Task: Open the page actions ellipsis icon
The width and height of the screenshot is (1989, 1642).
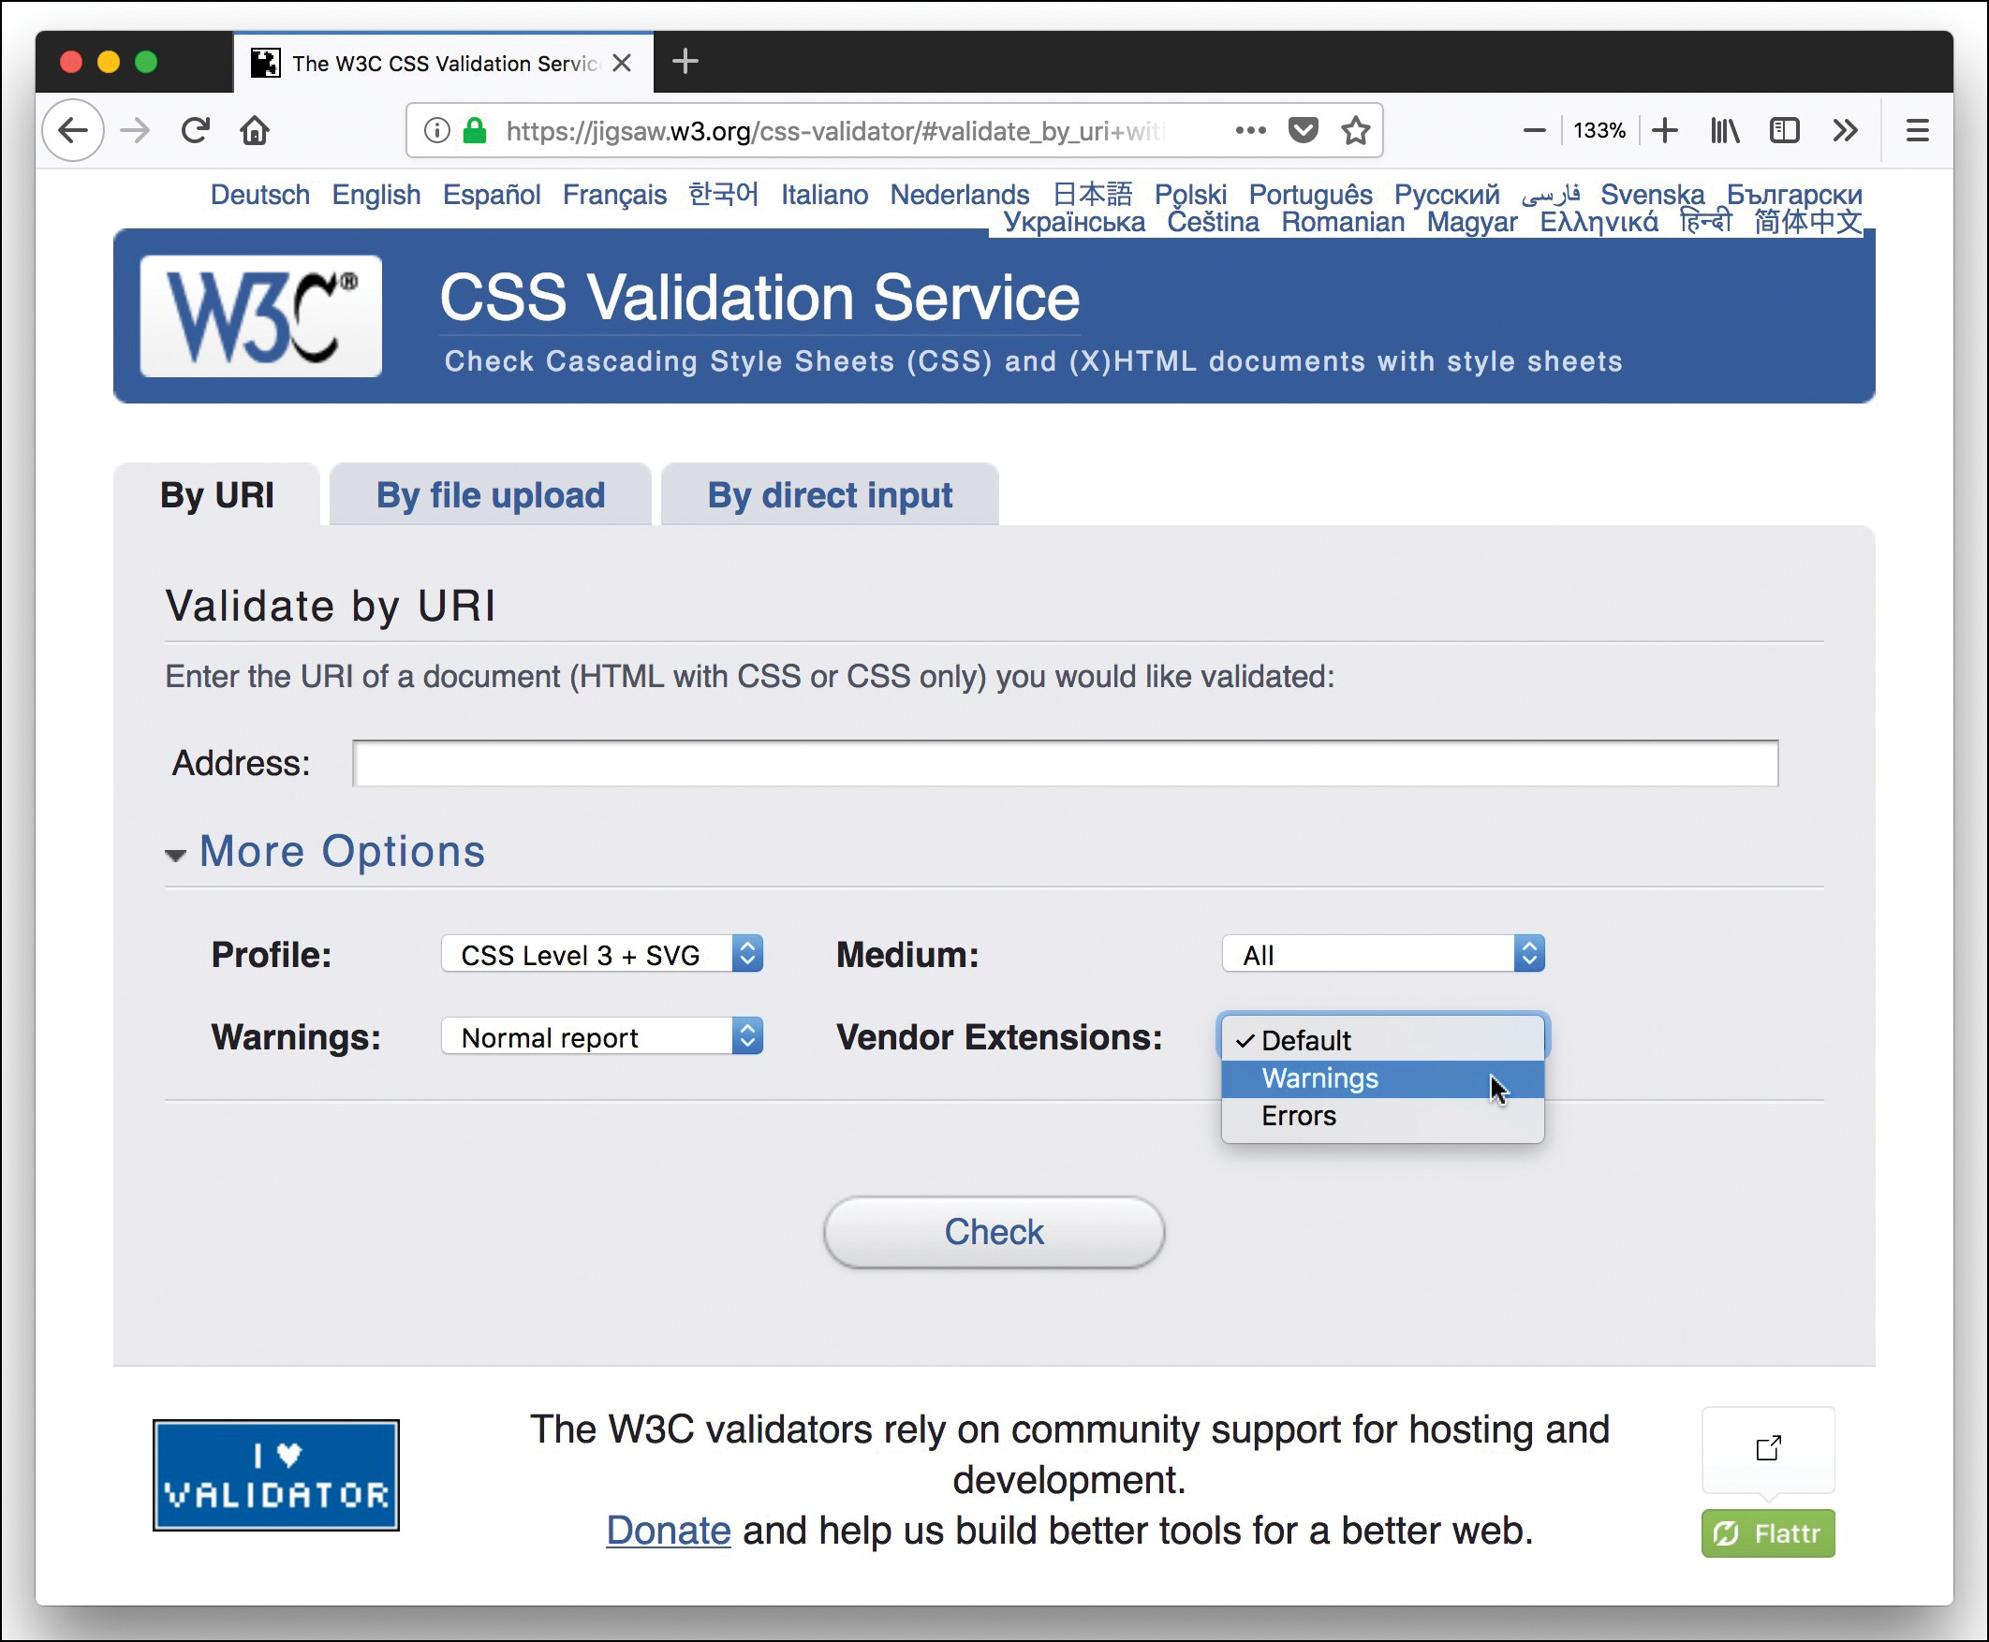Action: pos(1251,129)
